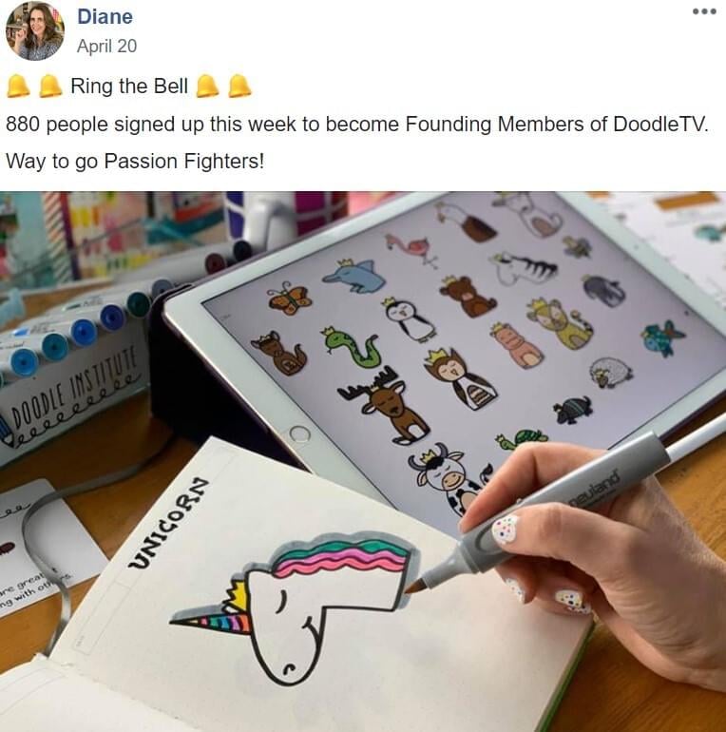Click the unicorn's rainbow mane drawing

click(343, 554)
